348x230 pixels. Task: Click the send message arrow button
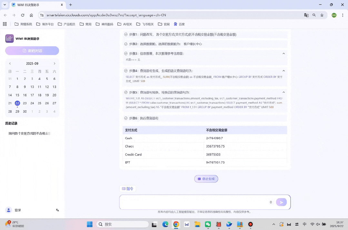281,202
